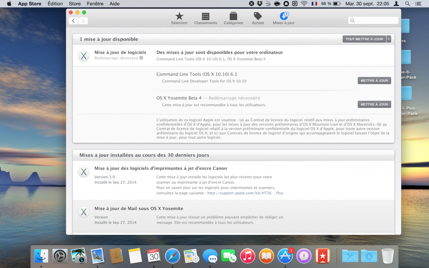This screenshot has width=429, height=268.
Task: Open the Downloads stack in Dock
Action: coord(369,256)
